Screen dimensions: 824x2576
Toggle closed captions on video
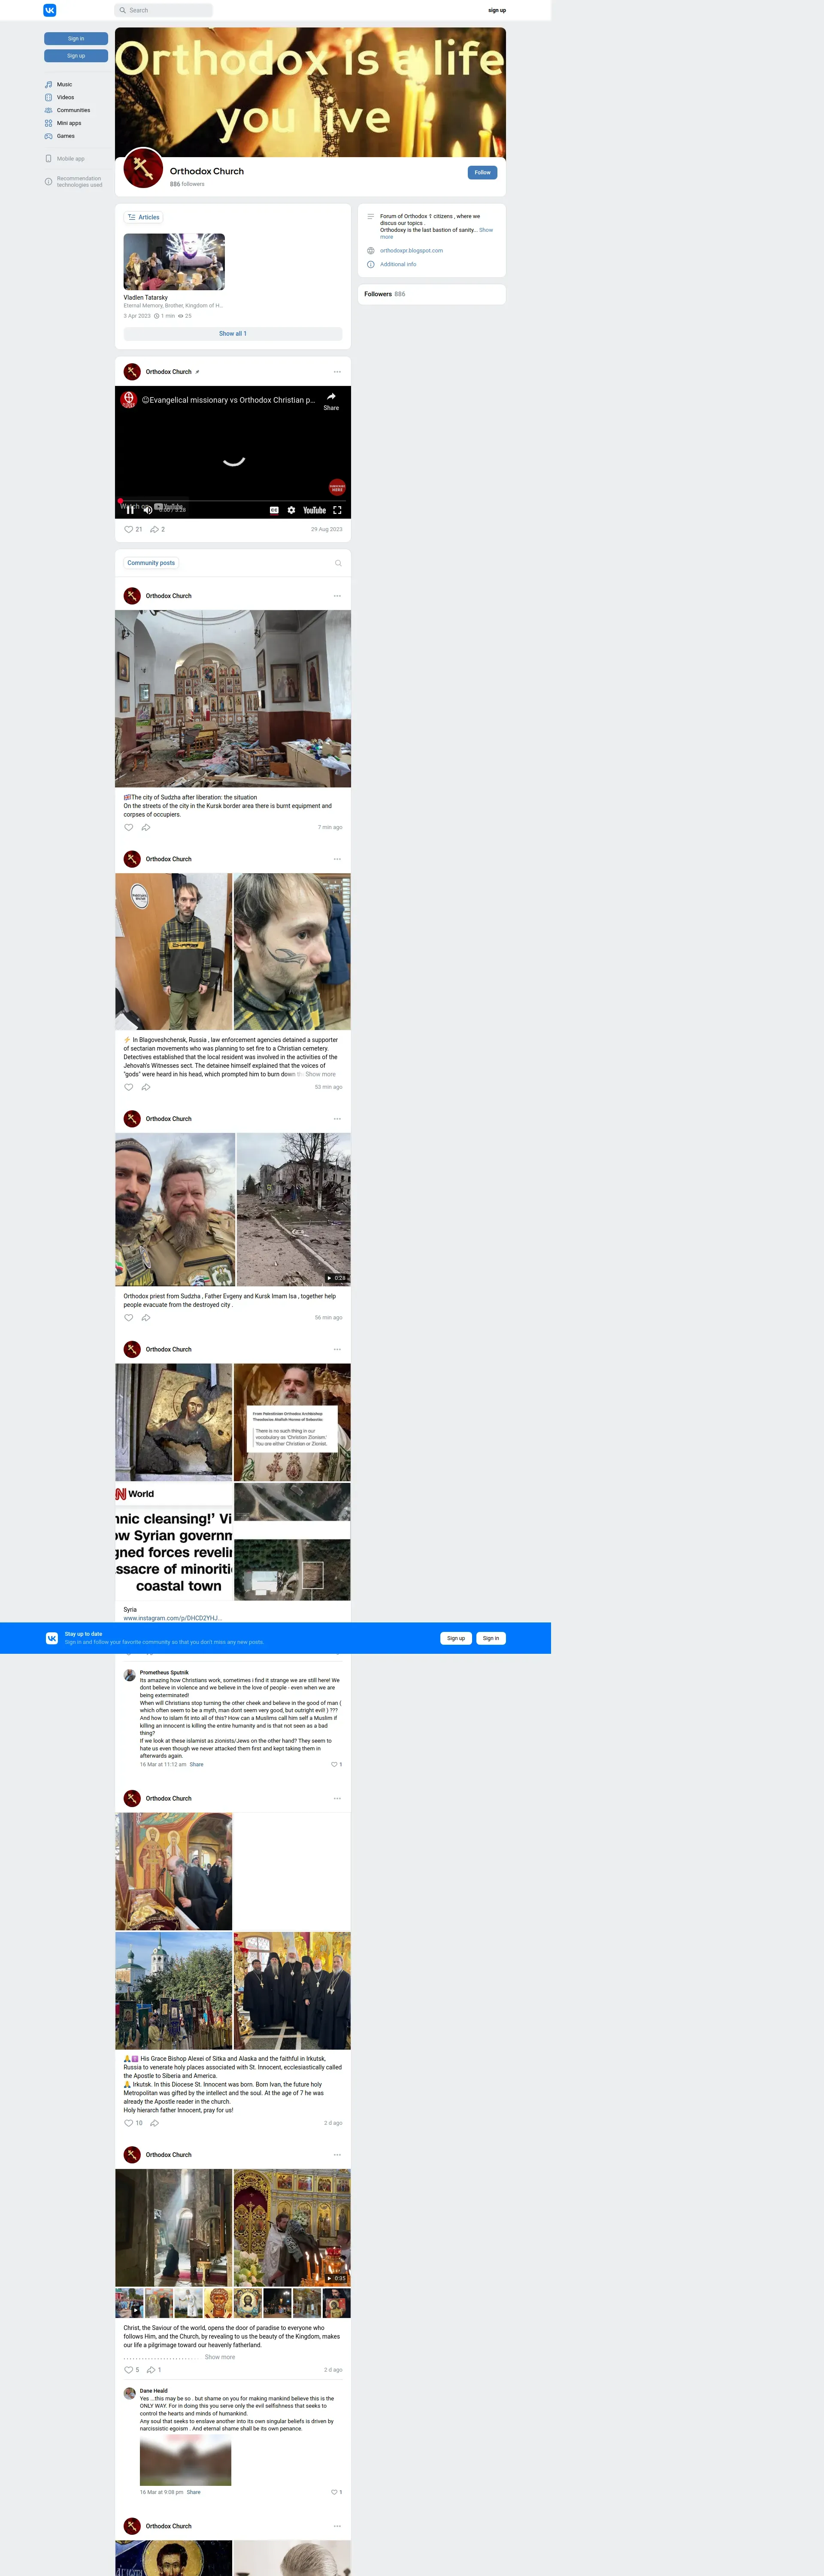click(274, 510)
